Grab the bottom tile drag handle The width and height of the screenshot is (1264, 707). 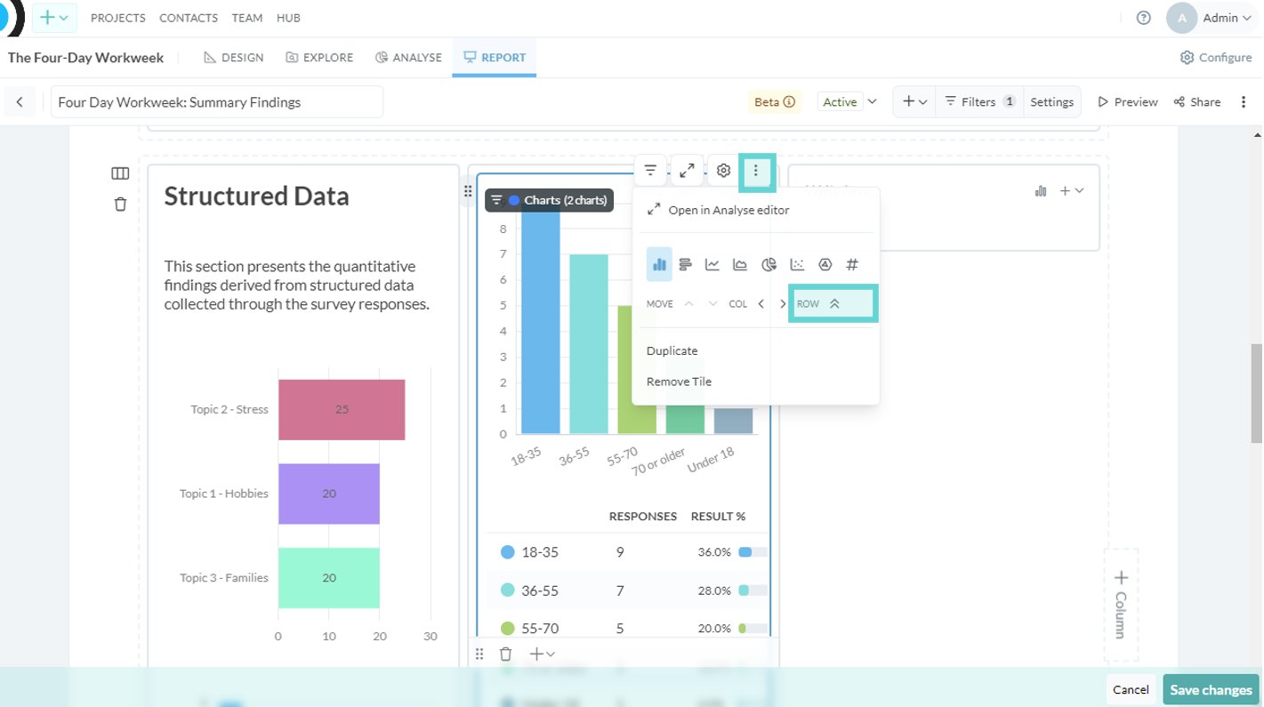point(479,654)
